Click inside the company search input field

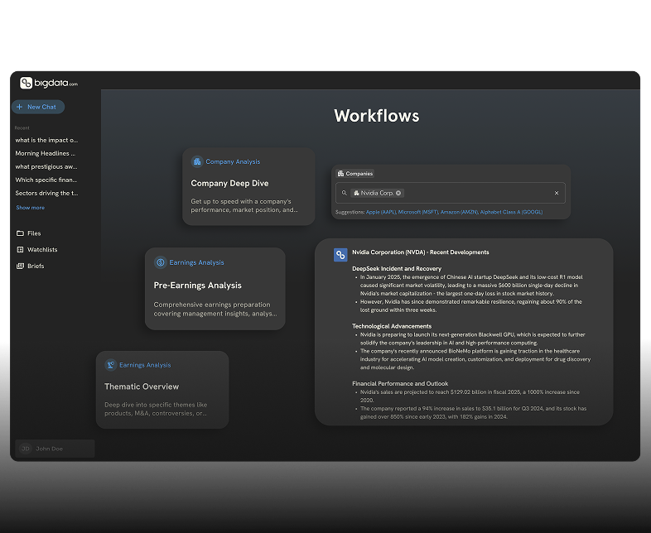coord(451,193)
